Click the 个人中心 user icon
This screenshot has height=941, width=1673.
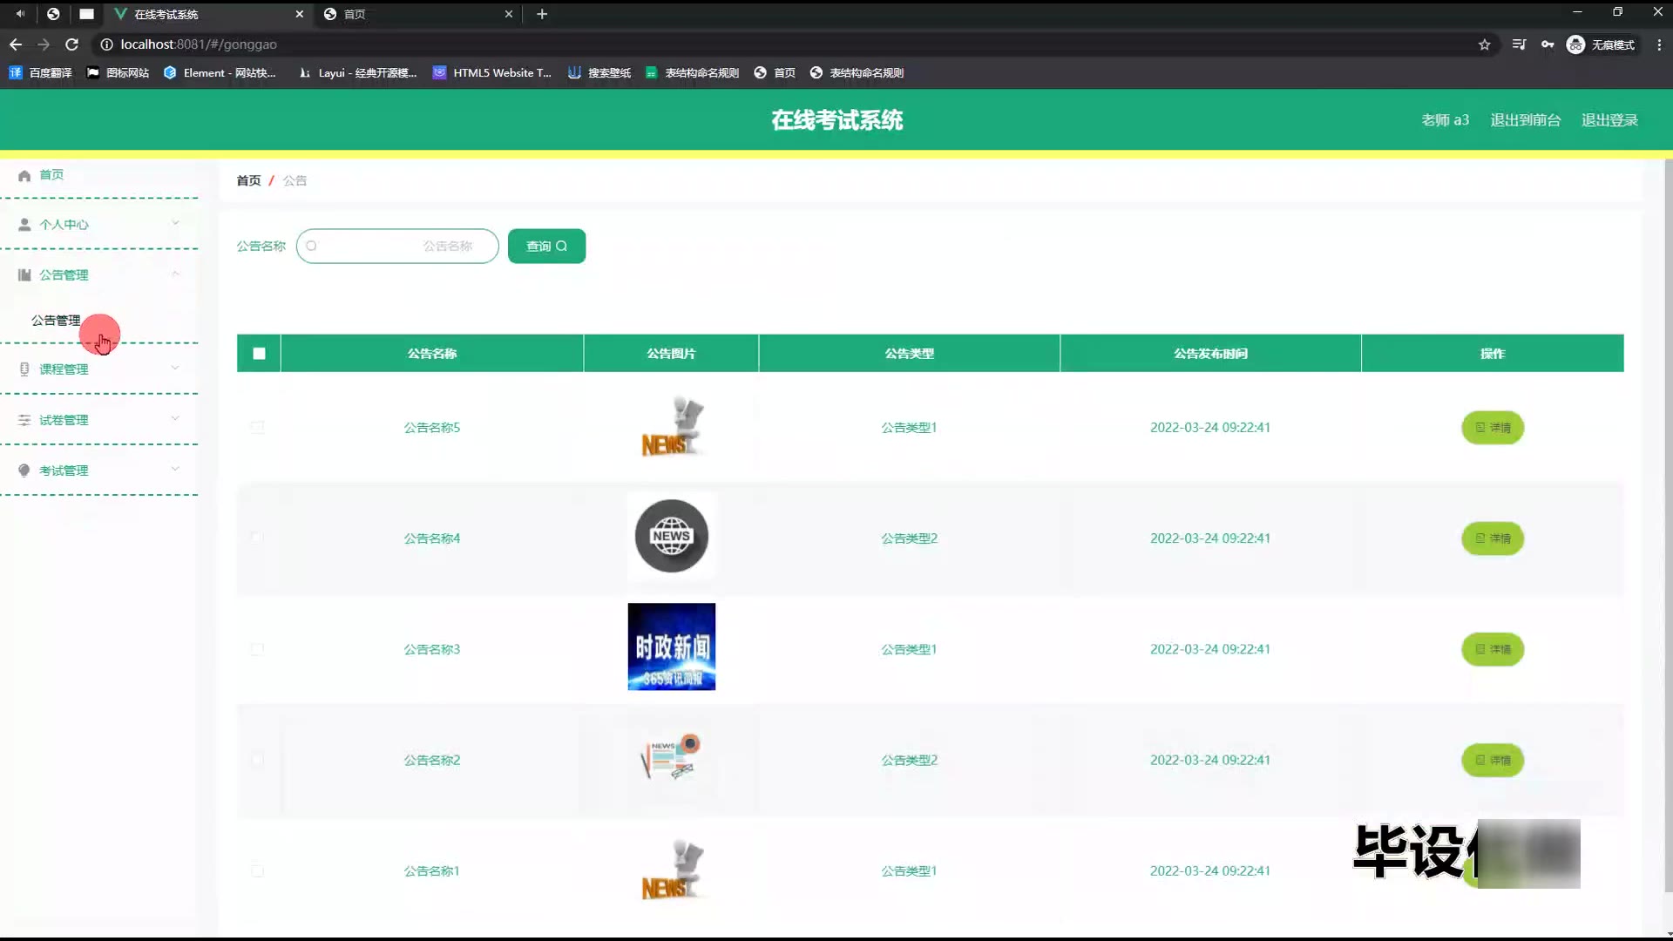24,225
